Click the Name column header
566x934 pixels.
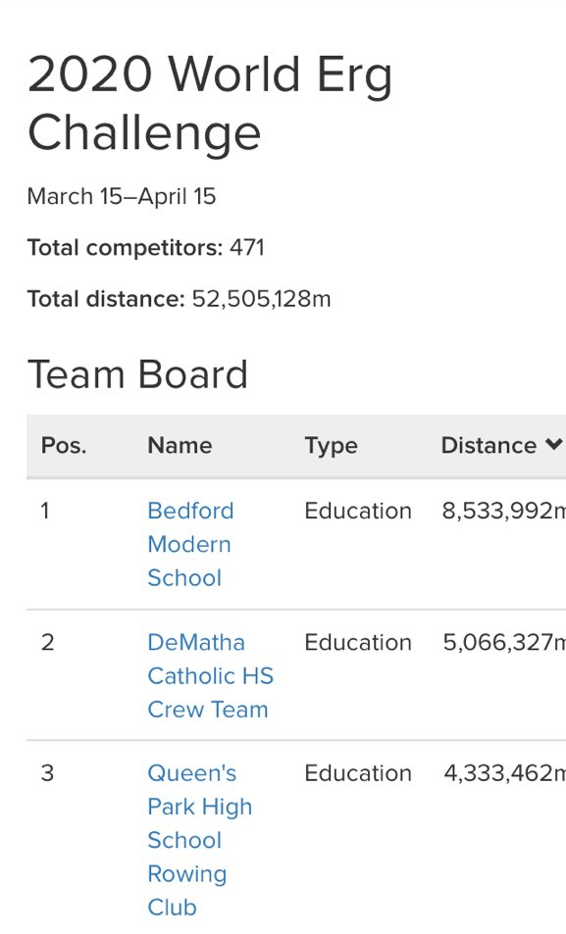click(x=180, y=446)
